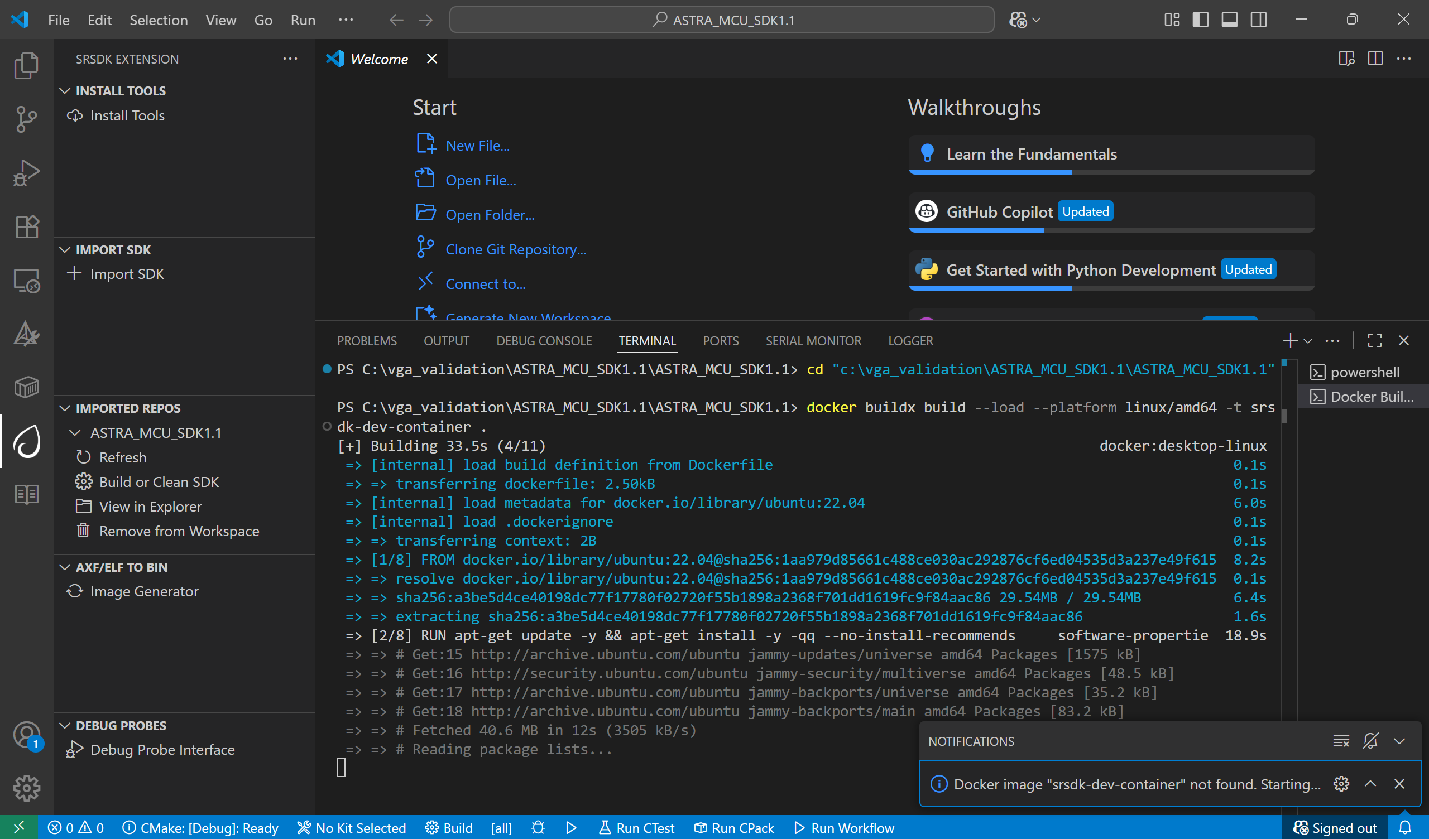Image resolution: width=1429 pixels, height=839 pixels.
Task: Toggle do not disturb in notifications
Action: pos(1370,741)
